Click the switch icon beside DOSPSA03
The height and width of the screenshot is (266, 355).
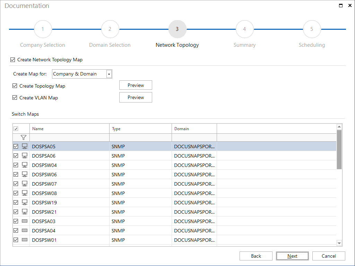tap(25, 221)
